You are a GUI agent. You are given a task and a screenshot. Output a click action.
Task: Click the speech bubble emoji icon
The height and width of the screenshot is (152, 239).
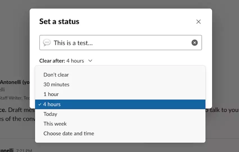[47, 43]
